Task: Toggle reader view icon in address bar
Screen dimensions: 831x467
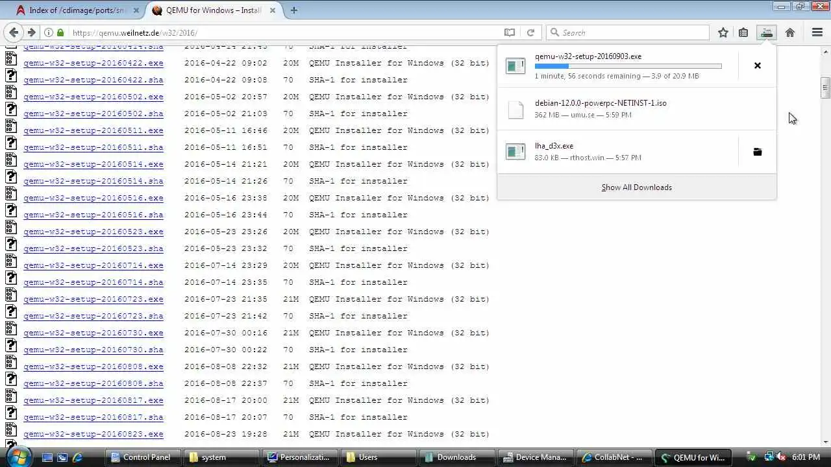Action: 510,32
